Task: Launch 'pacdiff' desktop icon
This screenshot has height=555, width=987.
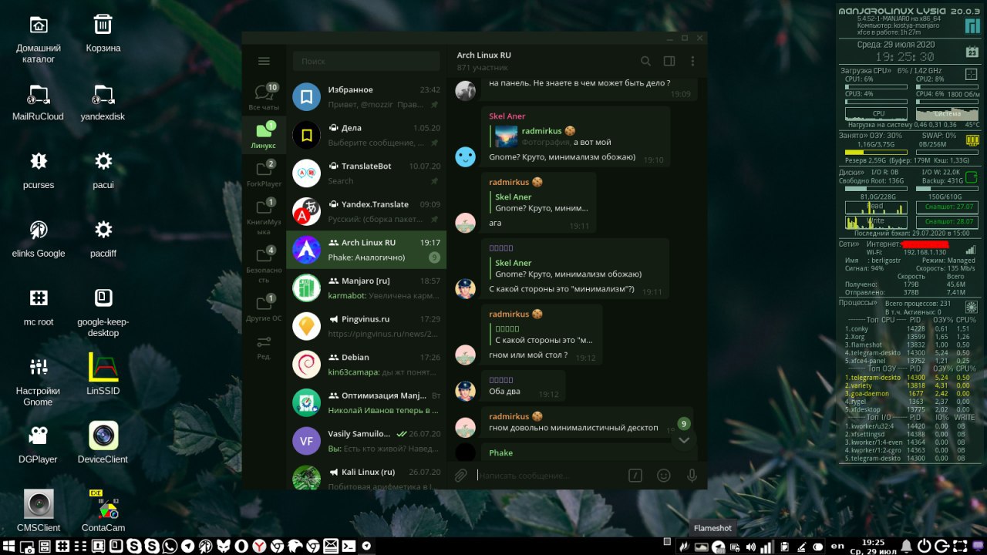Action: pyautogui.click(x=103, y=238)
